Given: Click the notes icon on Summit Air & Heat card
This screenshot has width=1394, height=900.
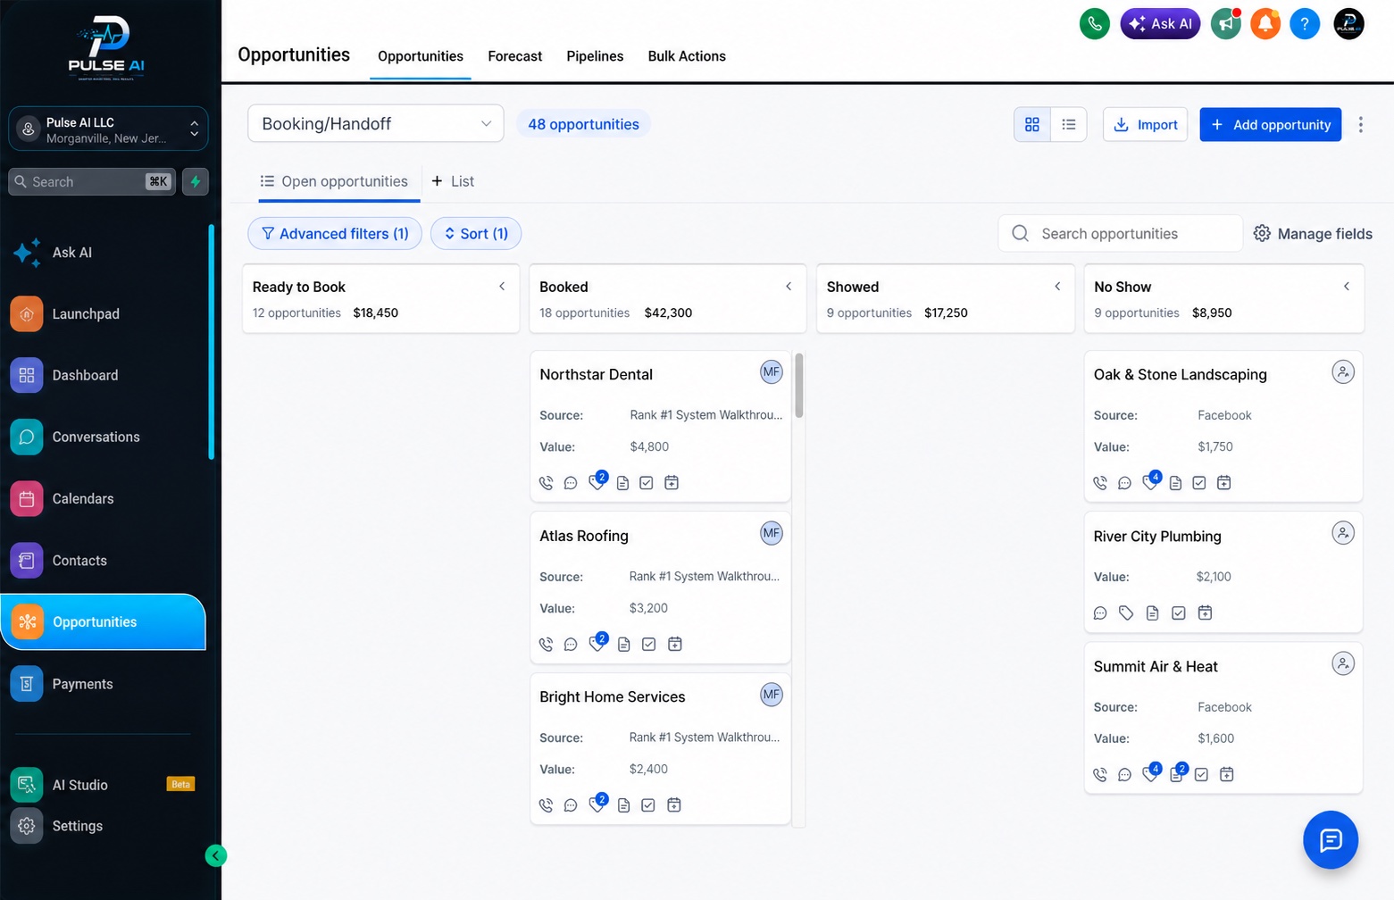Looking at the screenshot, I should [1176, 774].
